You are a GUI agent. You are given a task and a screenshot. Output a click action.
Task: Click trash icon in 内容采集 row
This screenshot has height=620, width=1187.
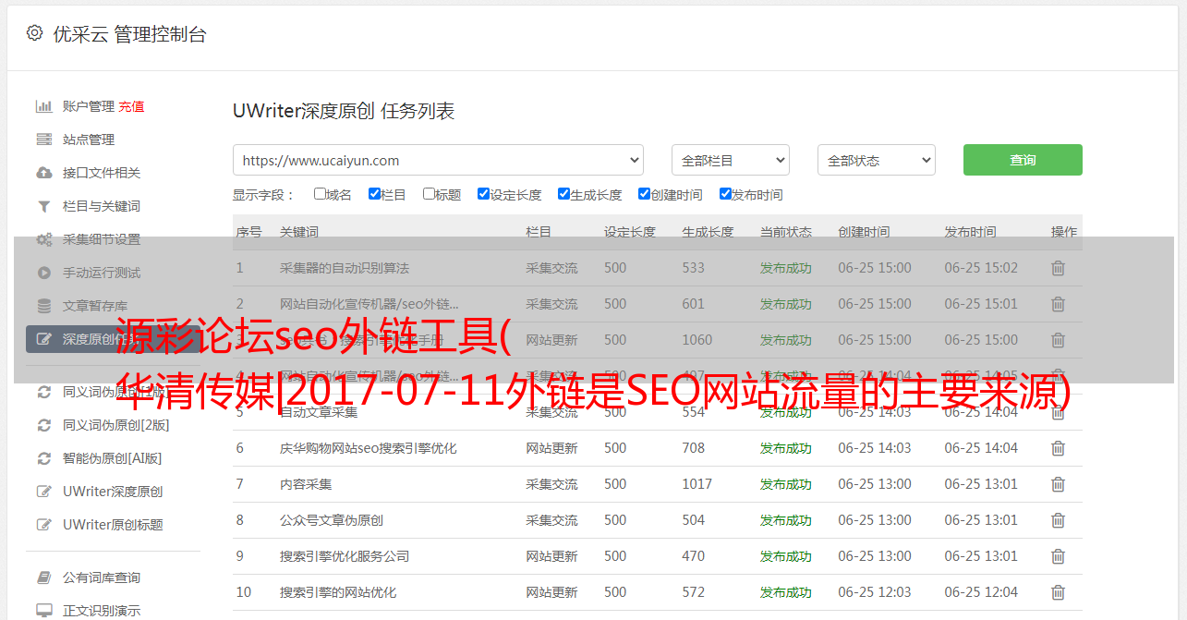1058,484
